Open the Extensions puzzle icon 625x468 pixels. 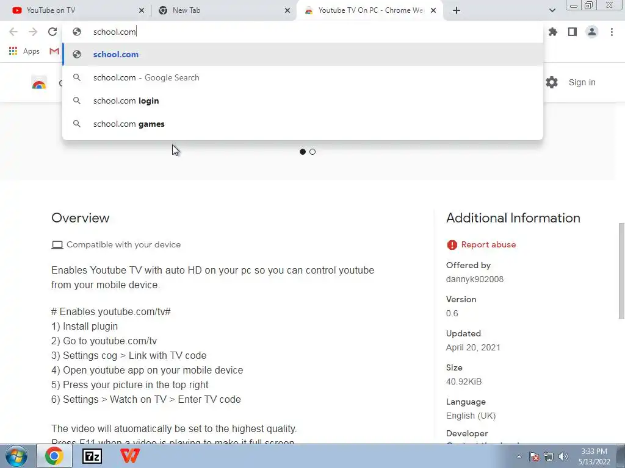553,32
